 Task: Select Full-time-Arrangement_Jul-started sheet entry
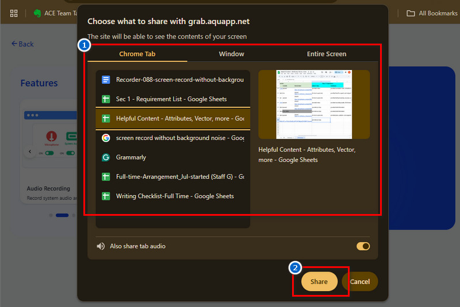point(173,177)
